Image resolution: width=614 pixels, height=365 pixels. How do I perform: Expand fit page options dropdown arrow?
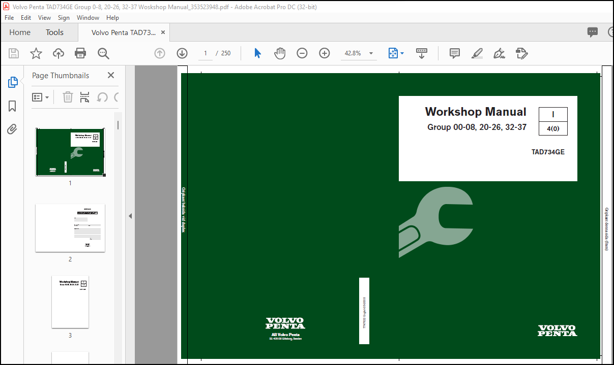tap(402, 53)
